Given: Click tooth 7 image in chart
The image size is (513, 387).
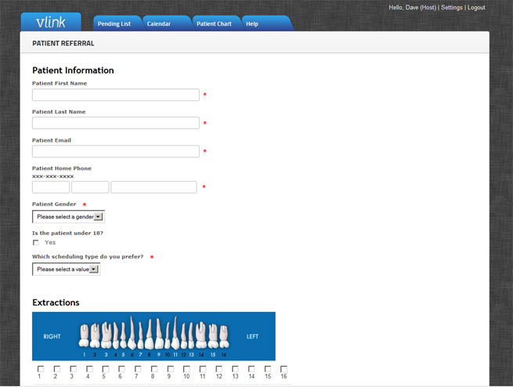Looking at the screenshot, I should (141, 335).
